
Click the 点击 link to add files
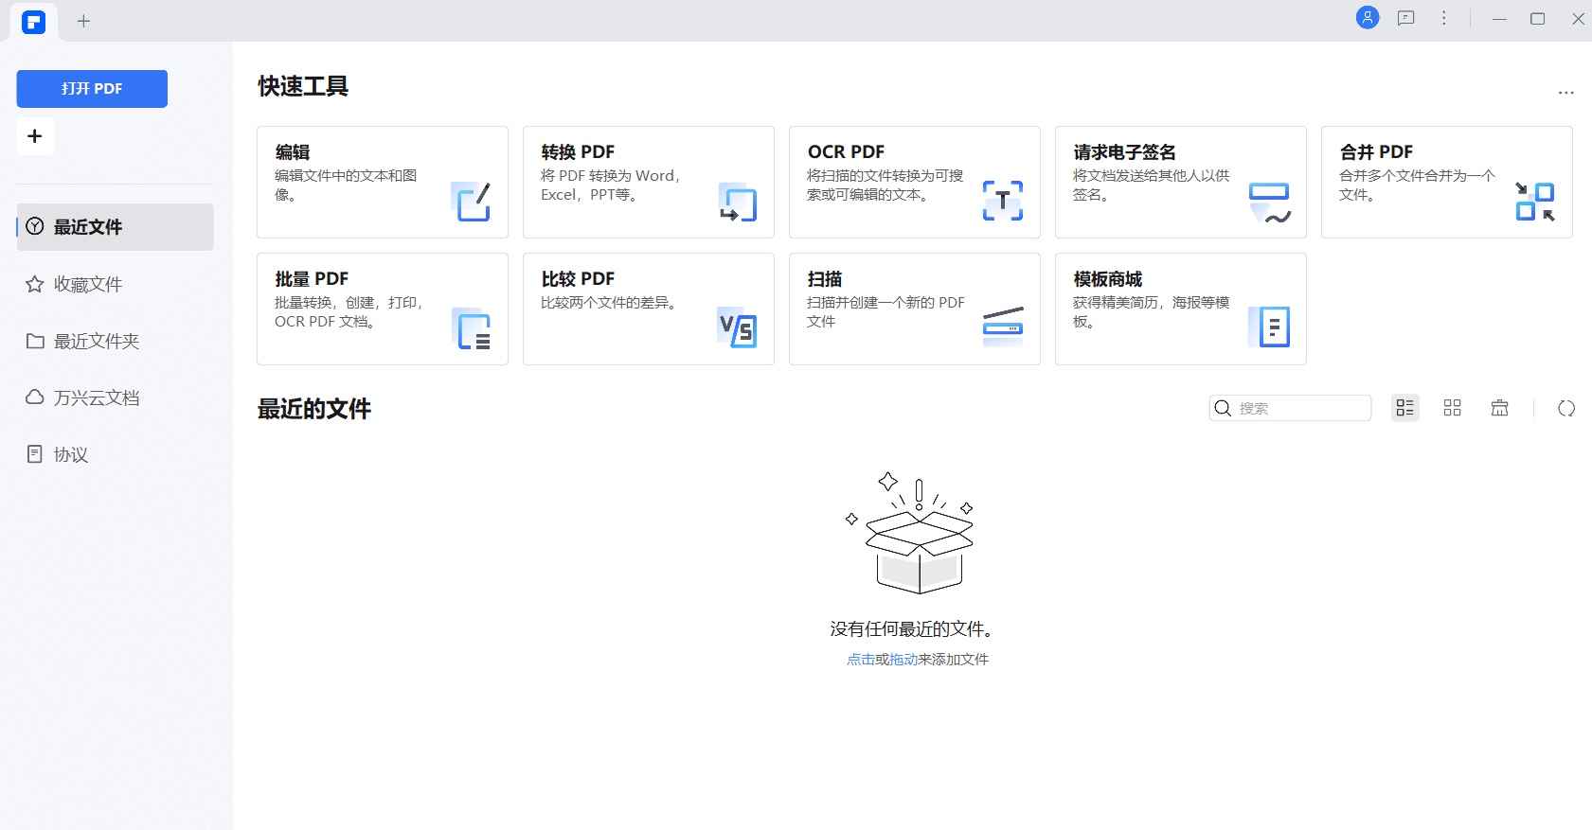click(860, 660)
